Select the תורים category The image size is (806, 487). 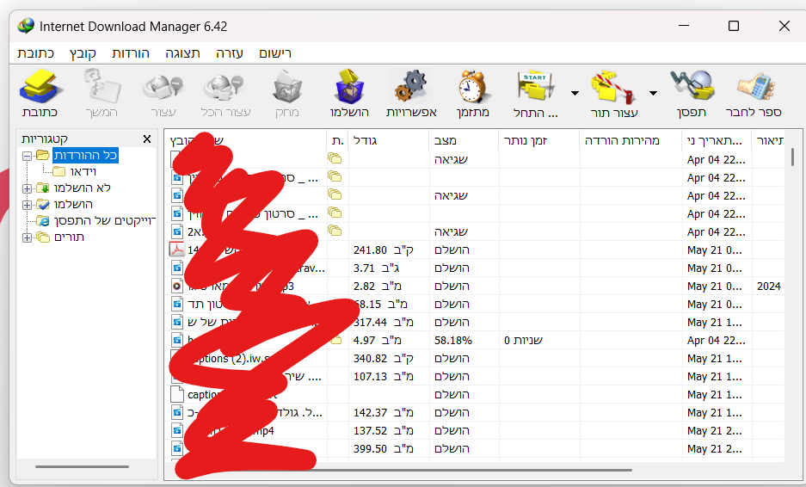[x=69, y=237]
